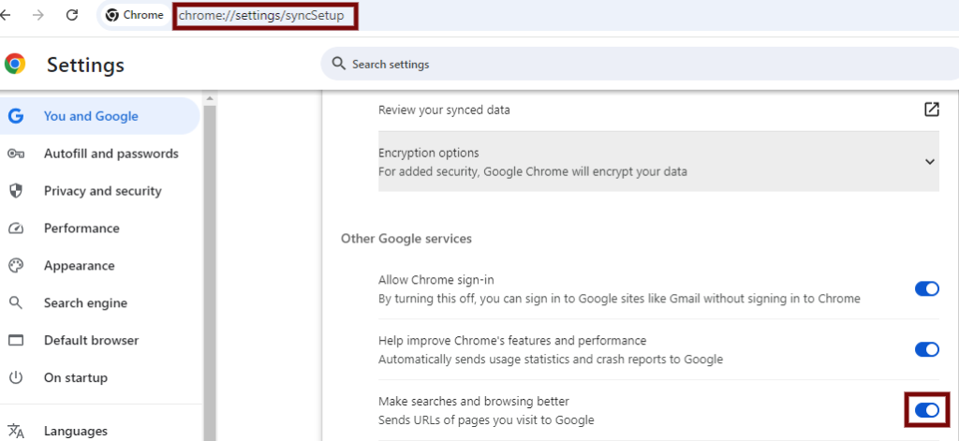Click the On startup power icon
959x441 pixels.
[x=15, y=378]
